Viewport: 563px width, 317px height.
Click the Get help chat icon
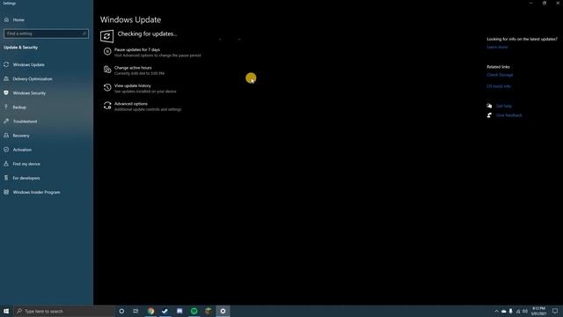[x=489, y=106]
